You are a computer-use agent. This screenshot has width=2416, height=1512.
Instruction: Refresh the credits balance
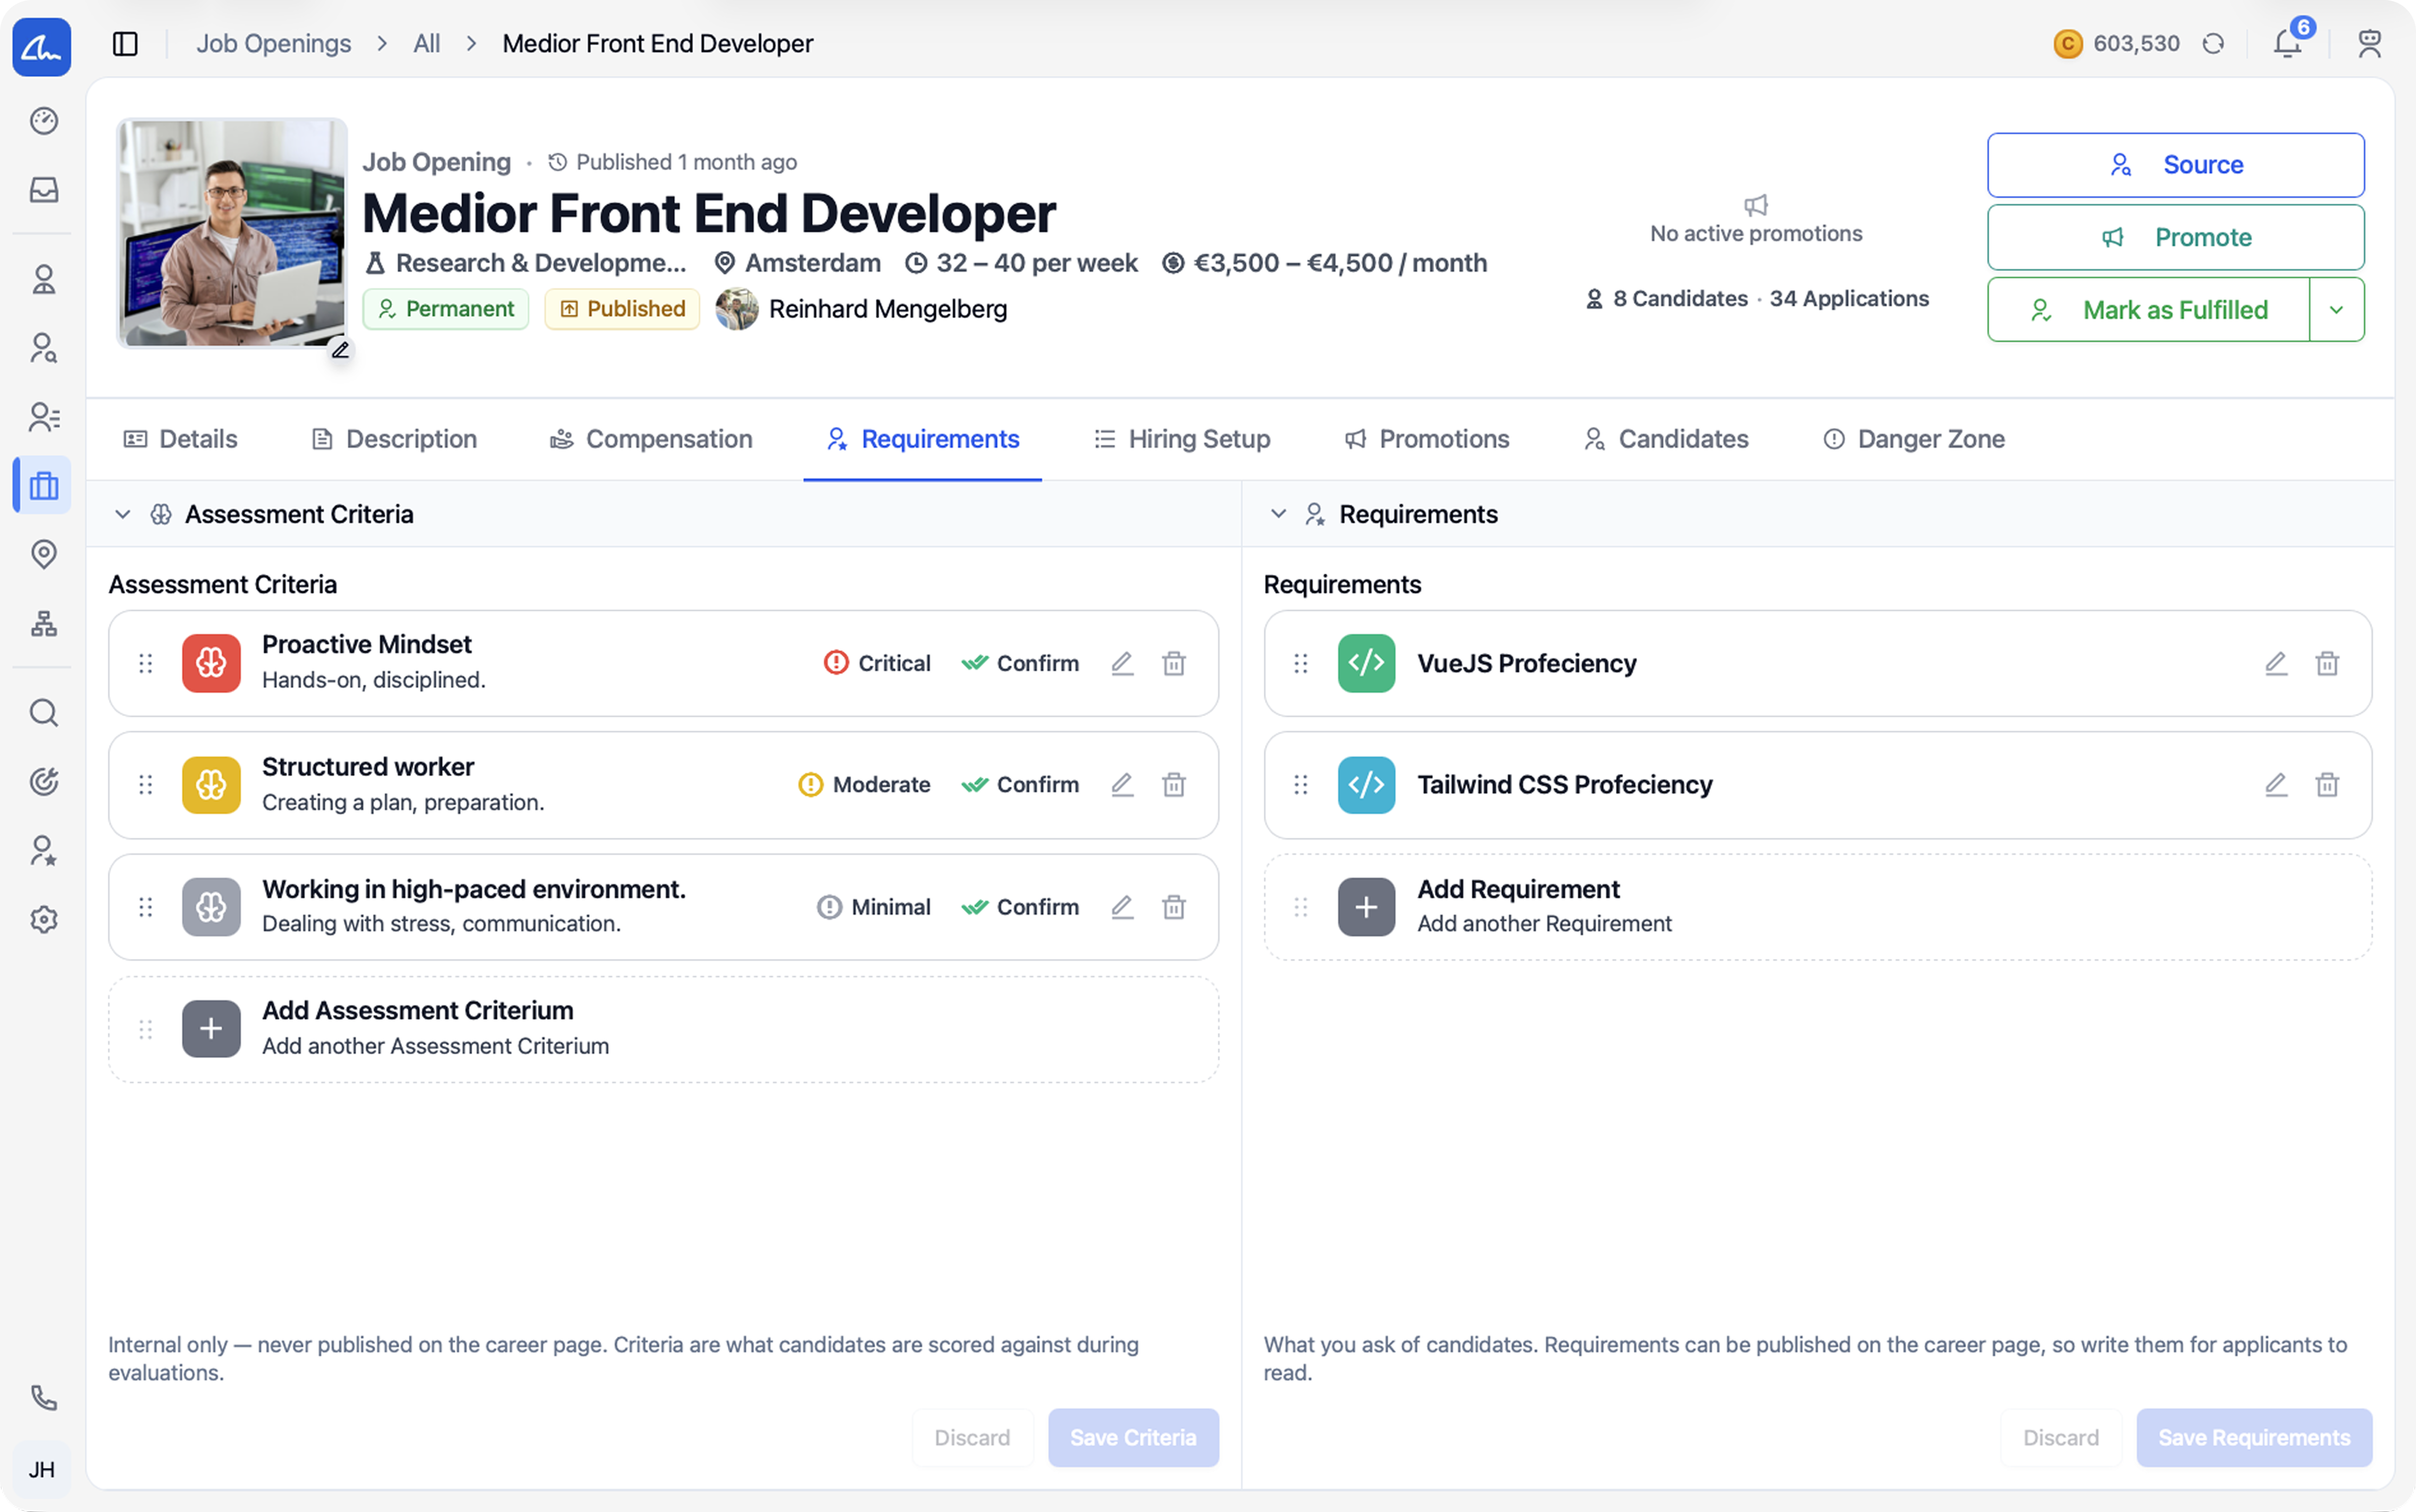pos(2214,44)
